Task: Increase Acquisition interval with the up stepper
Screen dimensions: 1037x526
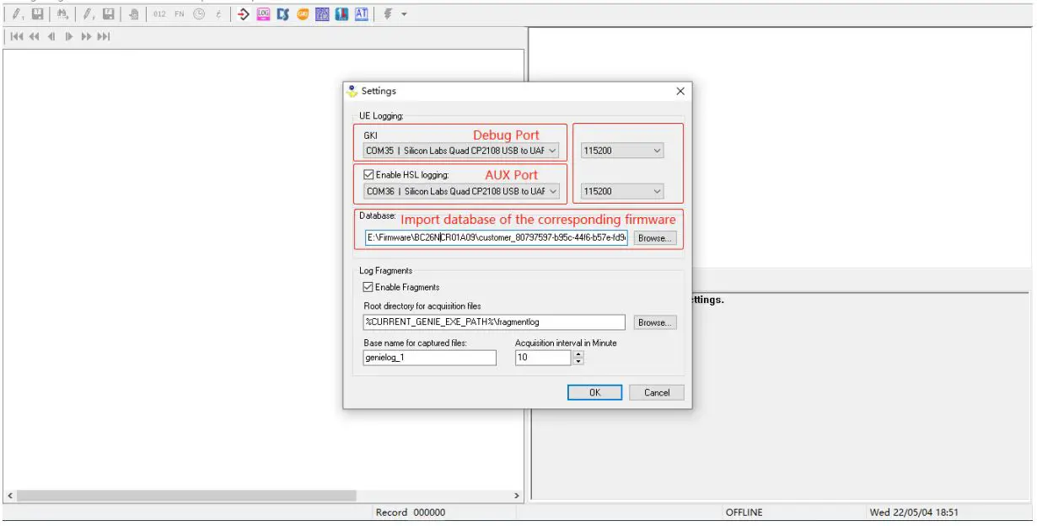Action: (578, 353)
